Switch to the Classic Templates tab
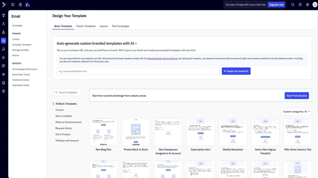 pos(86,26)
